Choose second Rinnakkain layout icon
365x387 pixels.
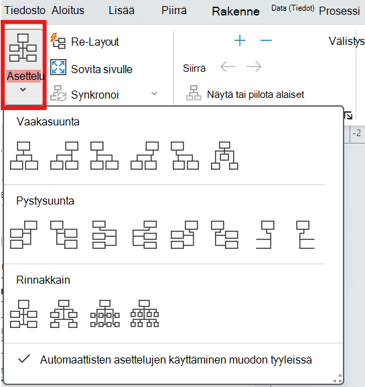64,314
